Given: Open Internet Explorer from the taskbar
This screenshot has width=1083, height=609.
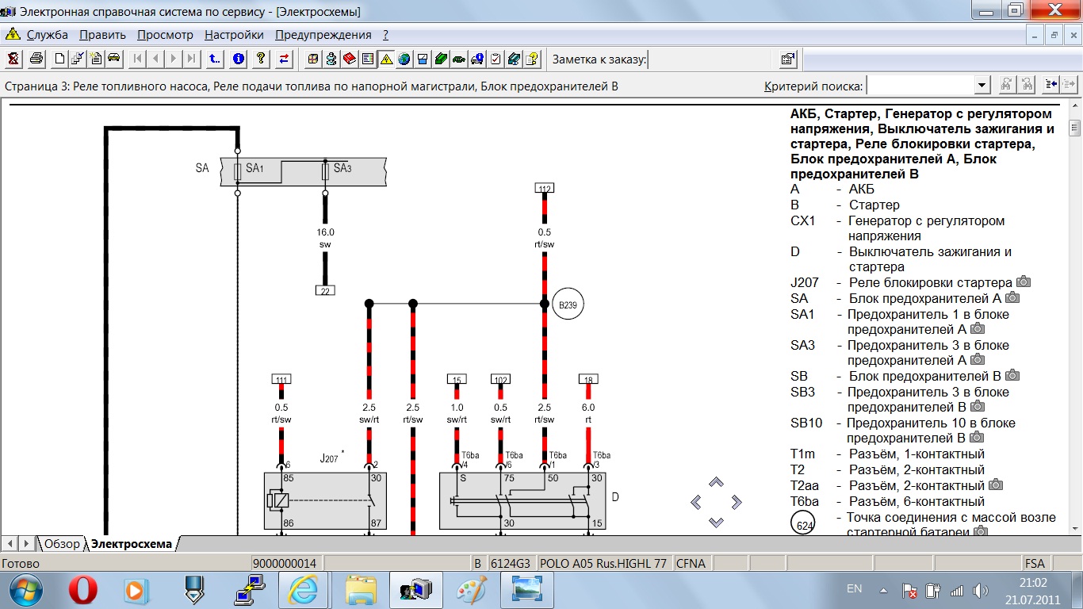Looking at the screenshot, I should (304, 590).
